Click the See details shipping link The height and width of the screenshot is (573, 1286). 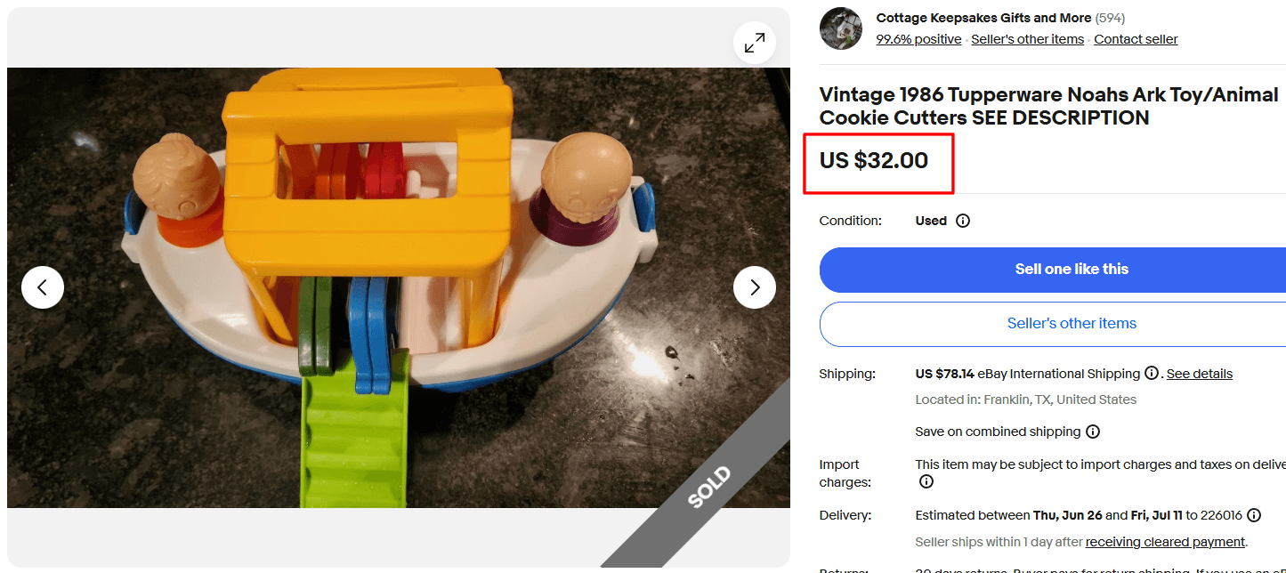tap(1199, 373)
